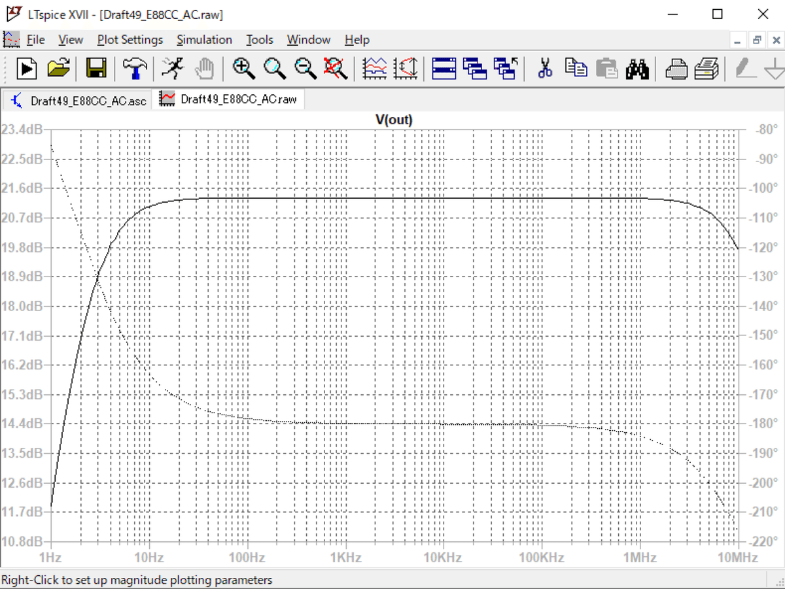Viewport: 785px width, 589px height.
Task: Switch to Draft49_E88CC_AC.asc schematic tab
Action: click(x=78, y=101)
